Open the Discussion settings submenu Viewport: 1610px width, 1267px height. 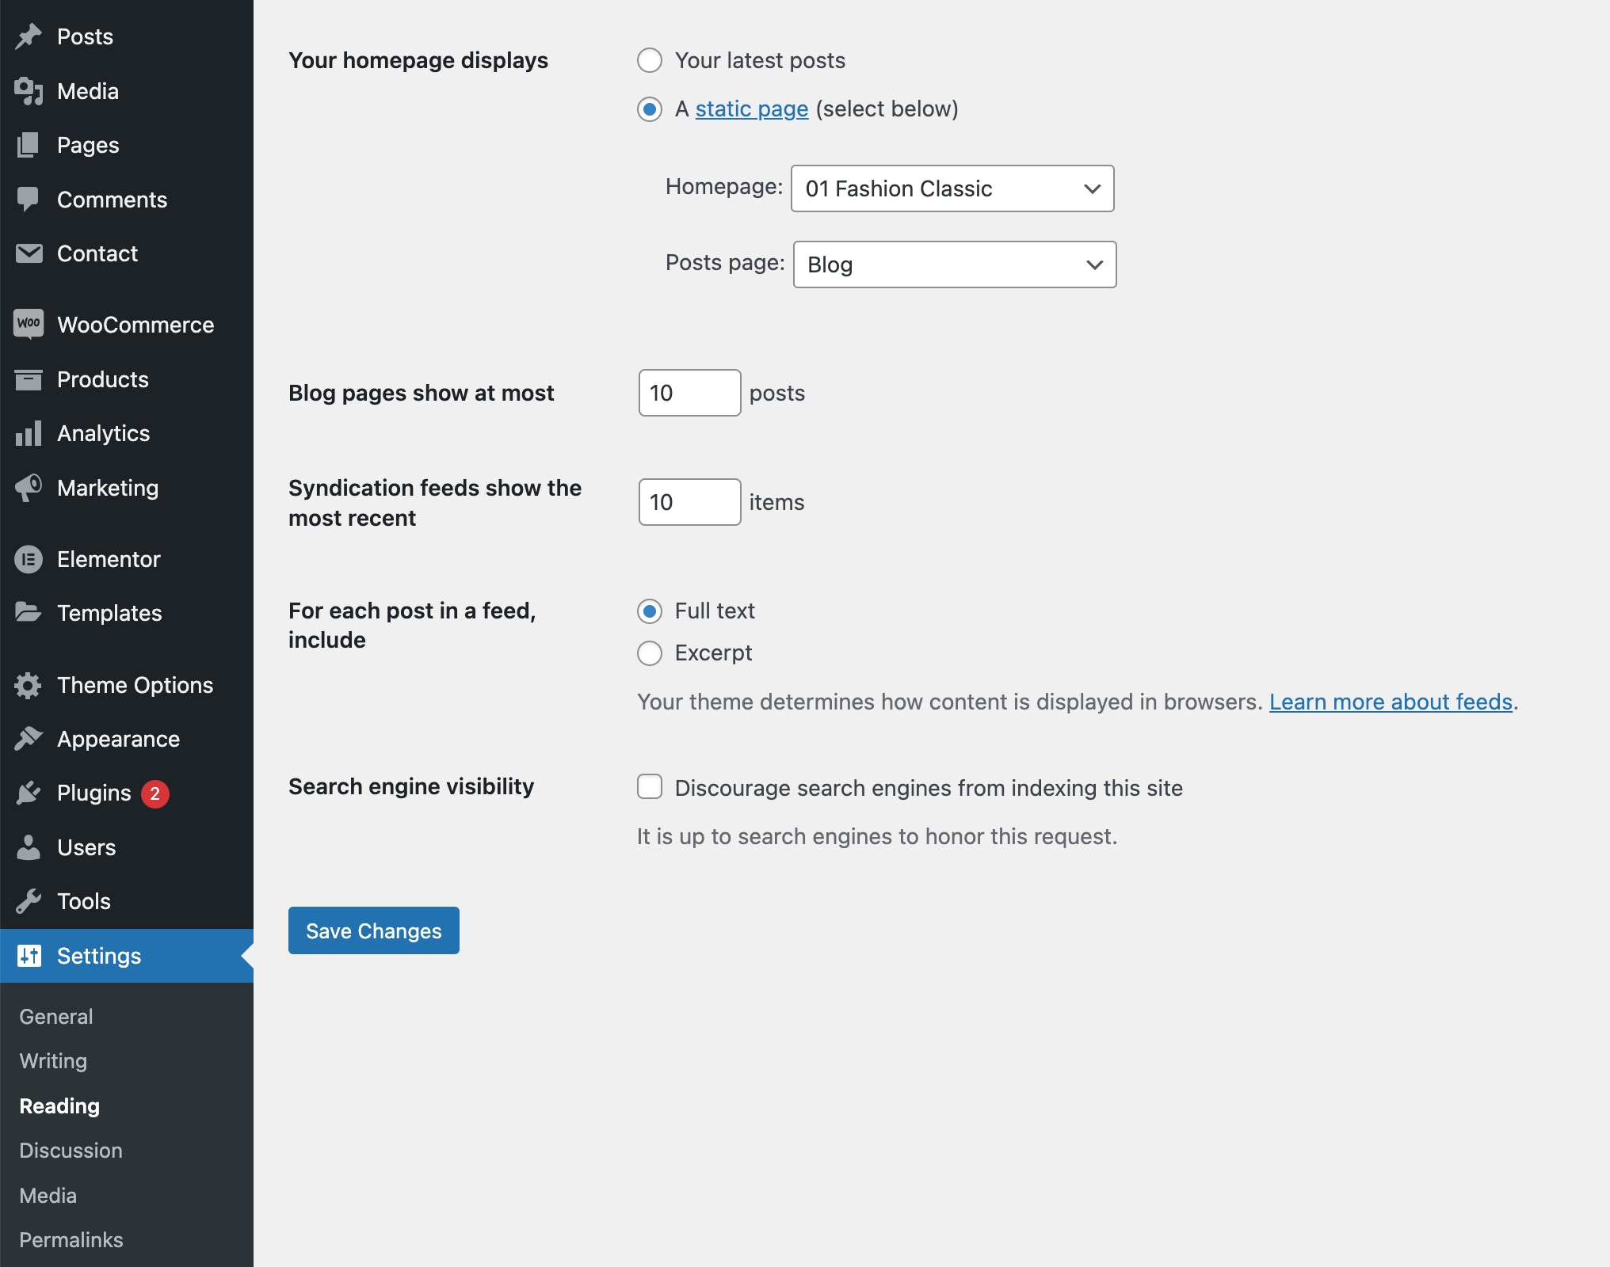coord(71,1151)
